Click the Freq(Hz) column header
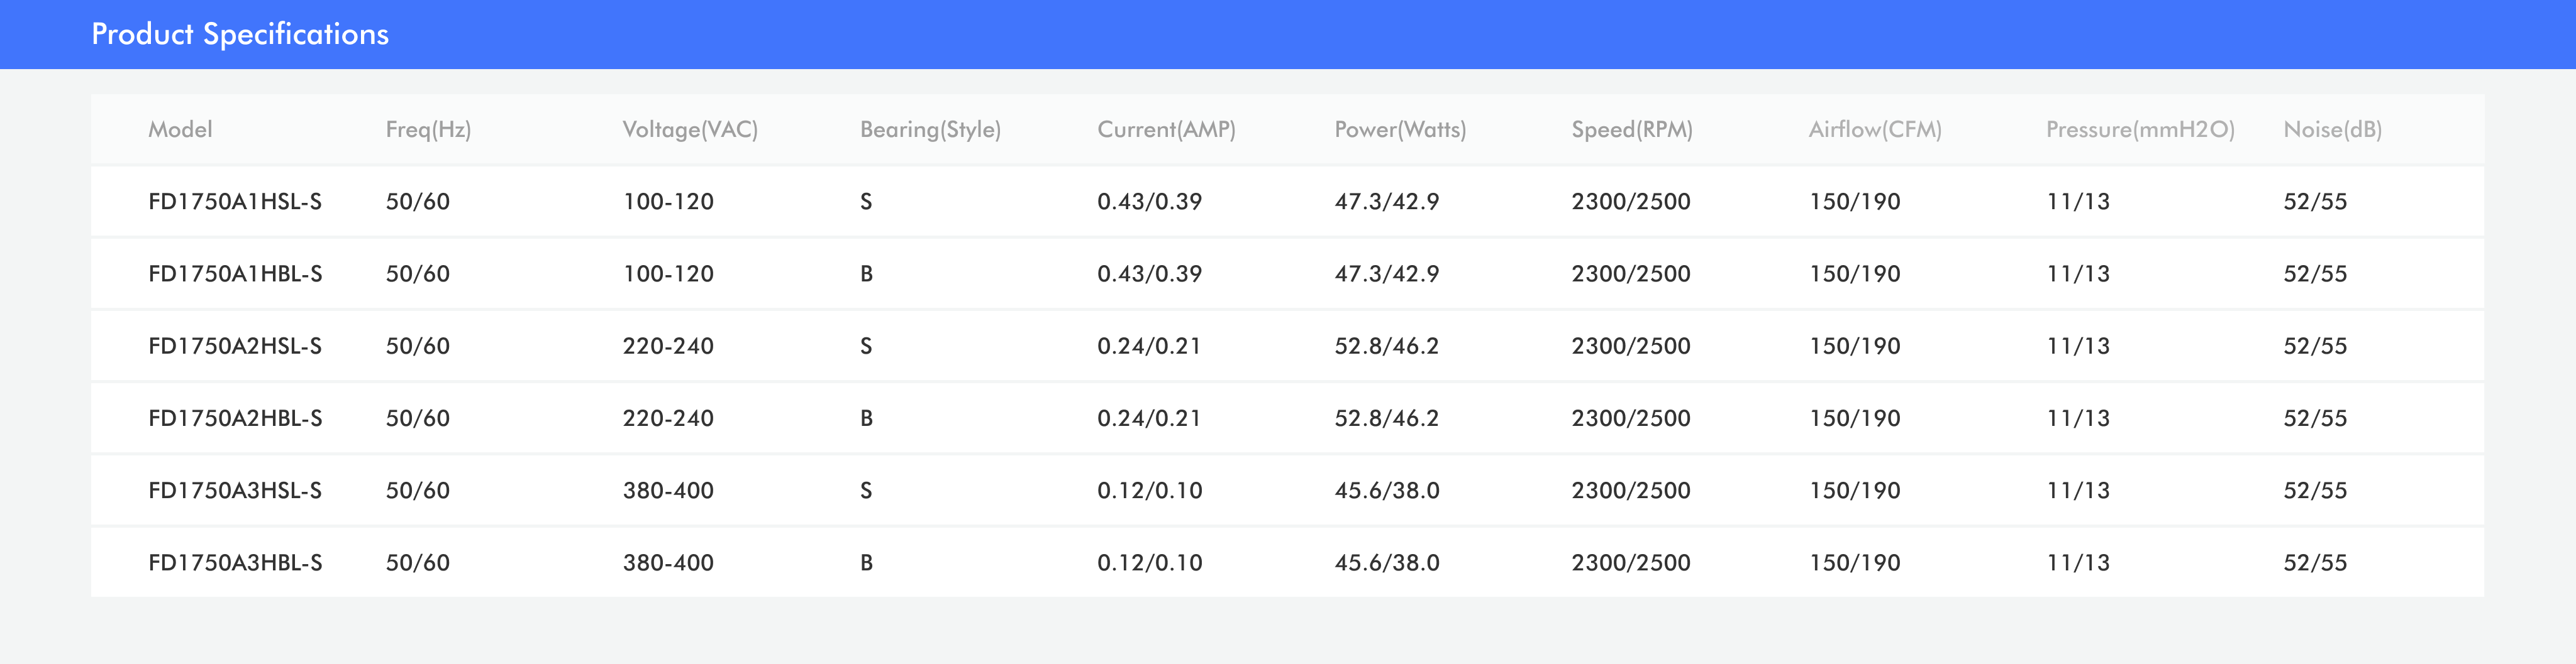2576x664 pixels. (428, 130)
